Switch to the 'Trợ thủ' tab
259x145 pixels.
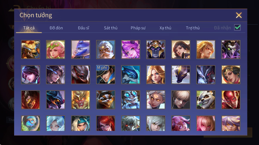pyautogui.click(x=193, y=28)
